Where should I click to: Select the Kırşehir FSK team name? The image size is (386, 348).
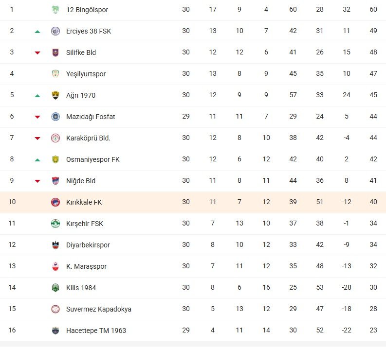pos(85,224)
